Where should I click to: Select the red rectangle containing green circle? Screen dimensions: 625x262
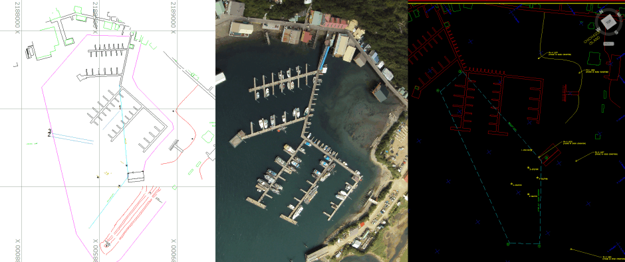coord(549,153)
